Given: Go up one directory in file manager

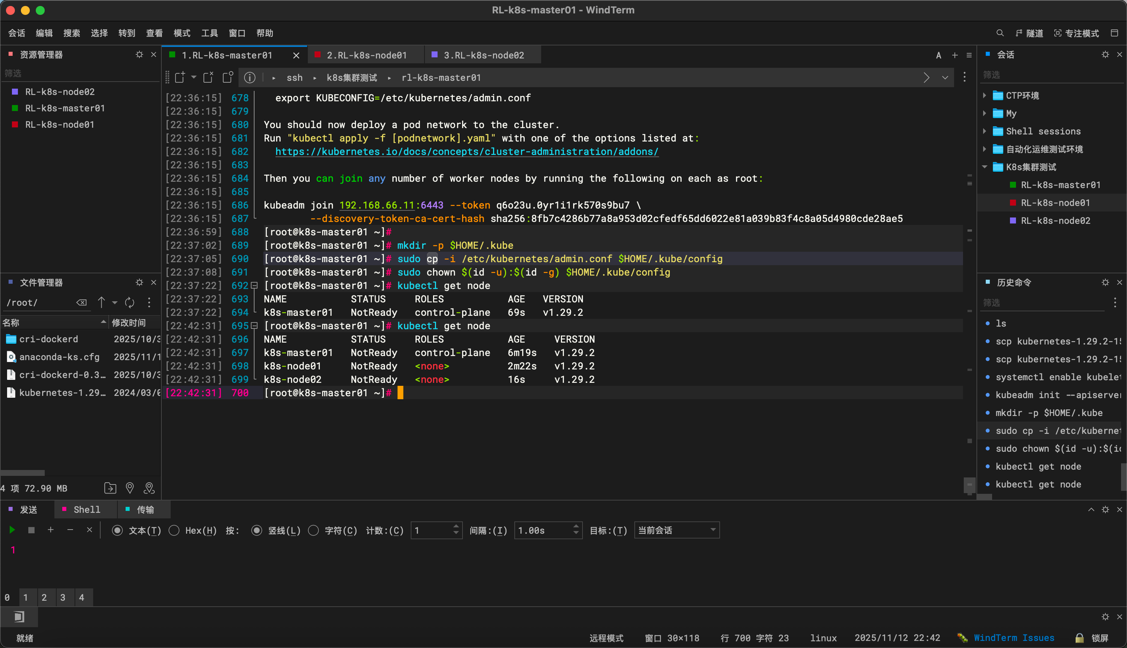Looking at the screenshot, I should coord(101,303).
